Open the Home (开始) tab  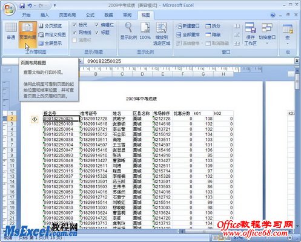[26, 15]
